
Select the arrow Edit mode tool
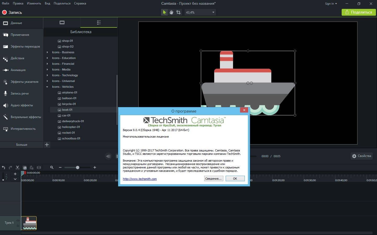[164, 12]
